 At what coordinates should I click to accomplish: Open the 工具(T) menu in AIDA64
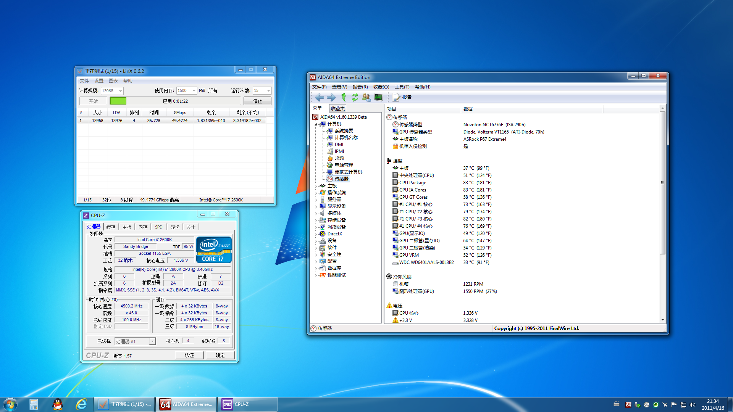coord(402,87)
